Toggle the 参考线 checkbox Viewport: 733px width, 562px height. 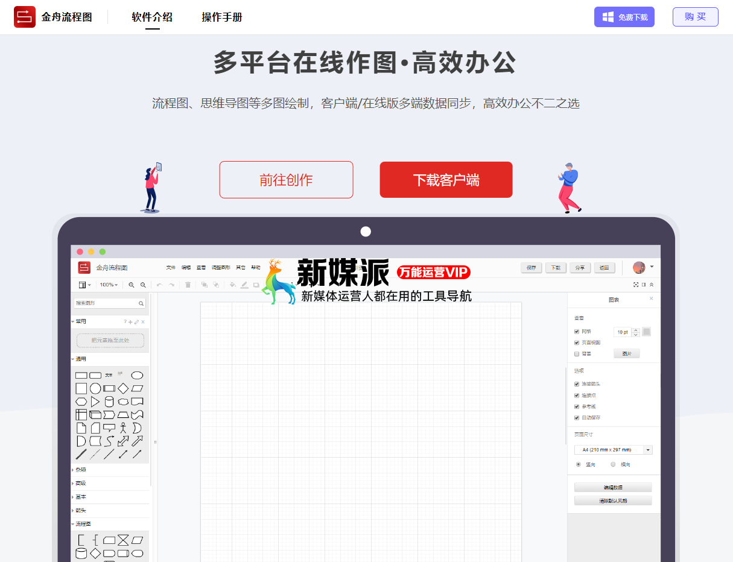[x=577, y=406]
